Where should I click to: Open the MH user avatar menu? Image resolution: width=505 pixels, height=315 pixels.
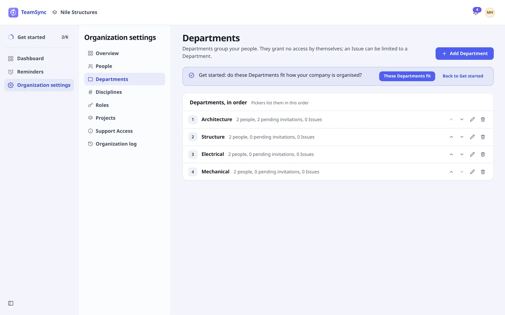(x=490, y=12)
